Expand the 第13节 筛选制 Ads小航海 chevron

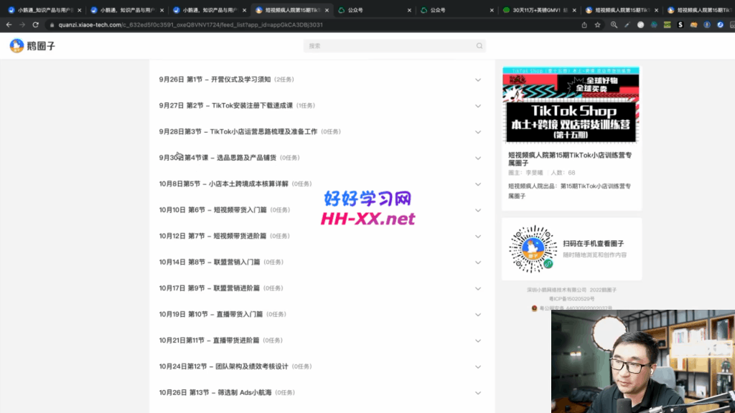[477, 393]
